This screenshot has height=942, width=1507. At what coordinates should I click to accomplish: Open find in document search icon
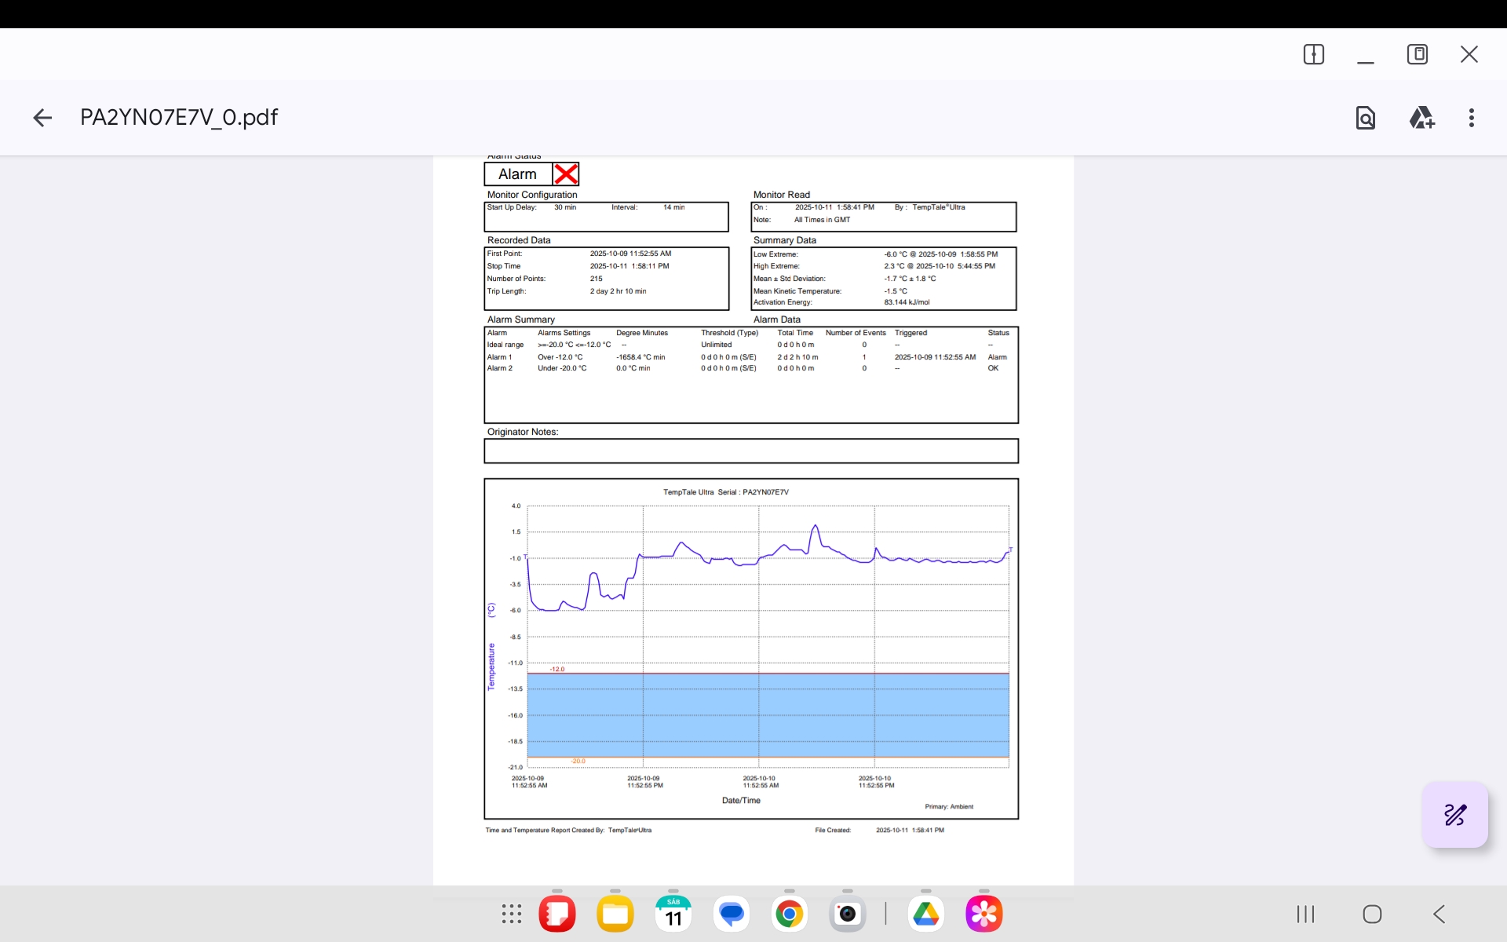[x=1365, y=118]
